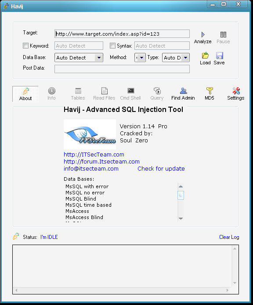The width and height of the screenshot is (253, 305).
Task: Click databases list scroll up arrow
Action: (x=181, y=186)
